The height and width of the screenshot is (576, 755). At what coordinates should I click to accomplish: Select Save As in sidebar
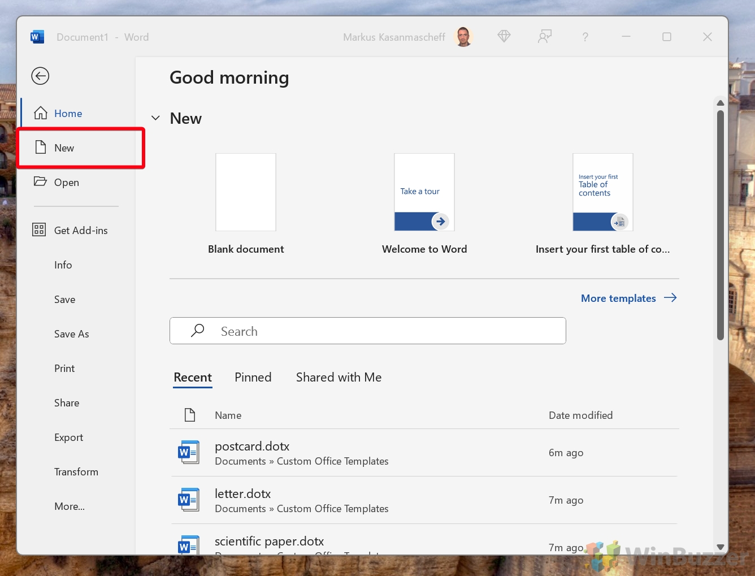click(72, 334)
